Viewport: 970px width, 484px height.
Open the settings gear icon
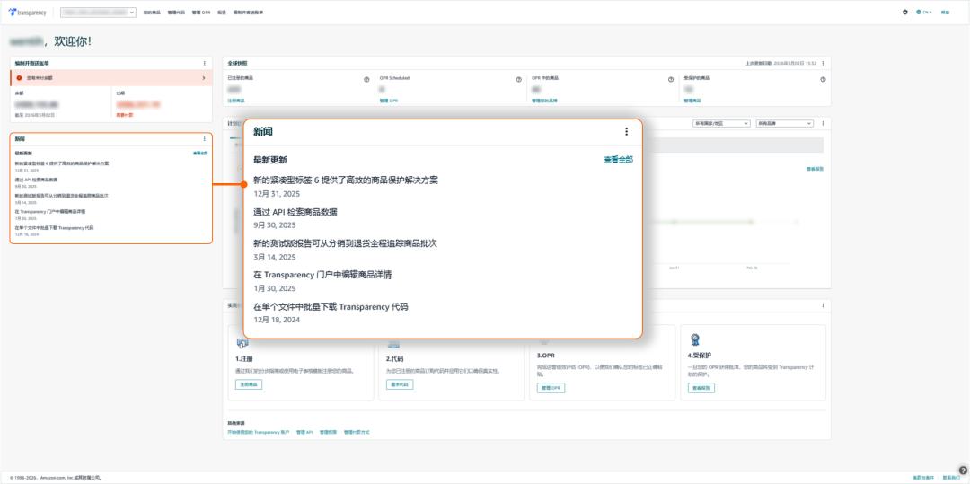coord(905,12)
